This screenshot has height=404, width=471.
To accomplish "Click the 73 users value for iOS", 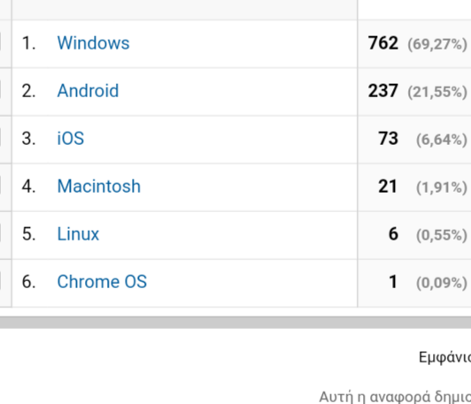I will pyautogui.click(x=389, y=138).
